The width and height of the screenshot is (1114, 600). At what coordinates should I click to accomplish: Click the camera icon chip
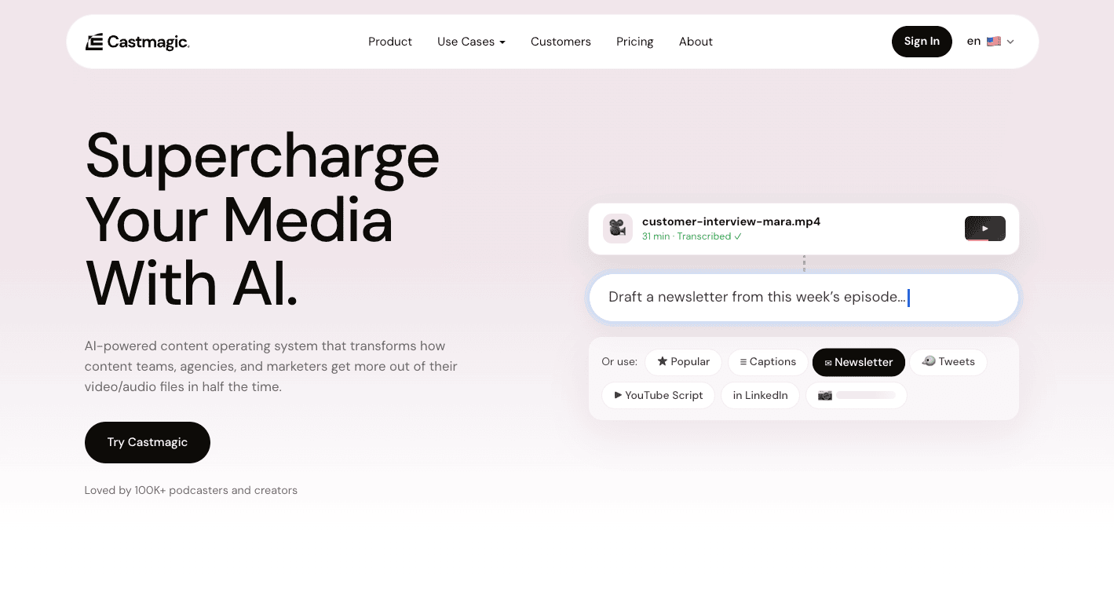(x=857, y=396)
